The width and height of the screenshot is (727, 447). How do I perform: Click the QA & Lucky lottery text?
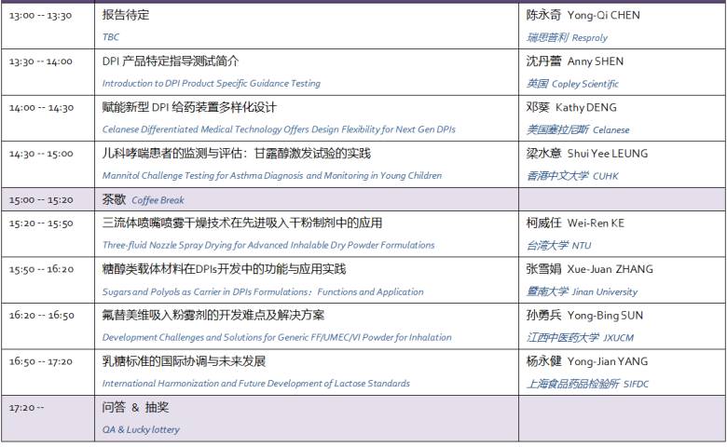pos(141,429)
